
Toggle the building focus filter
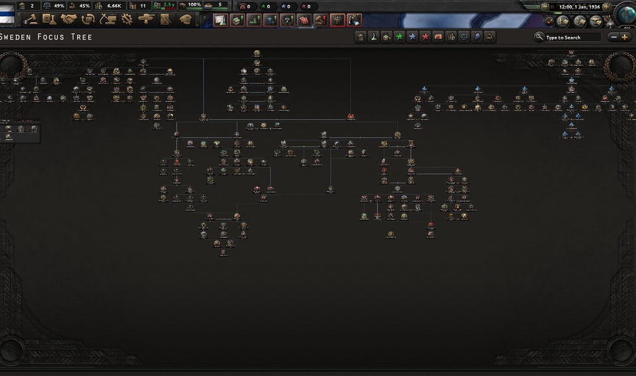361,37
